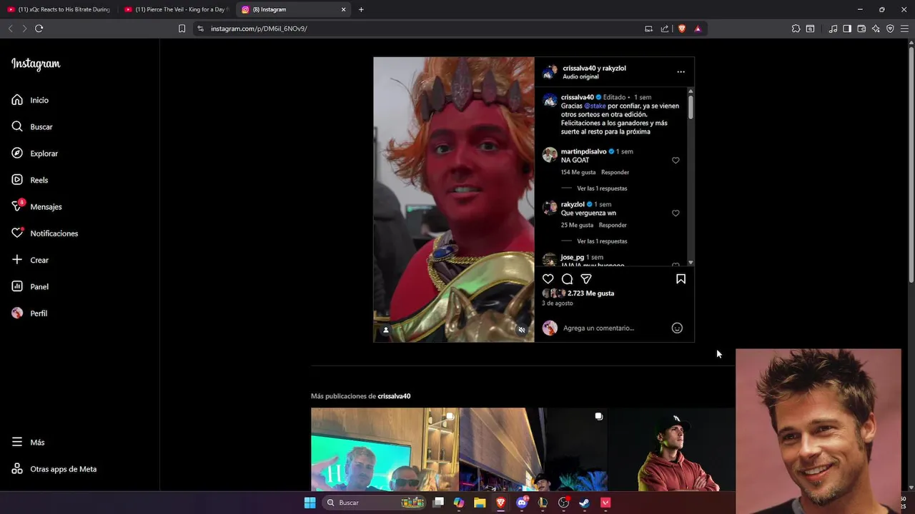Click the share page icon in address bar
Viewport: 915px width, 514px height.
pyautogui.click(x=665, y=29)
